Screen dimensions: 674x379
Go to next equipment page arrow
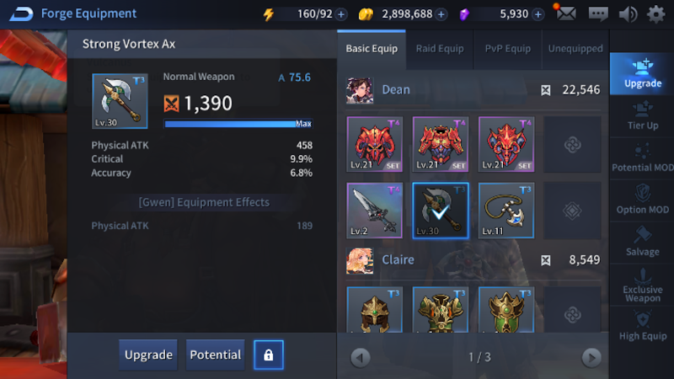[591, 357]
